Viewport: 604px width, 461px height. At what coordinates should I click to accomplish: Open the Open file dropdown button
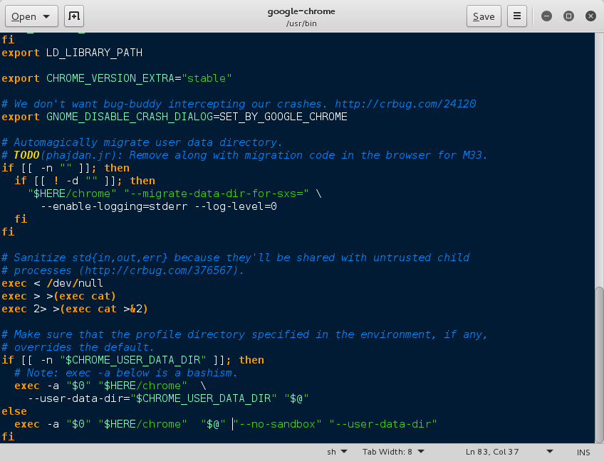[31, 16]
